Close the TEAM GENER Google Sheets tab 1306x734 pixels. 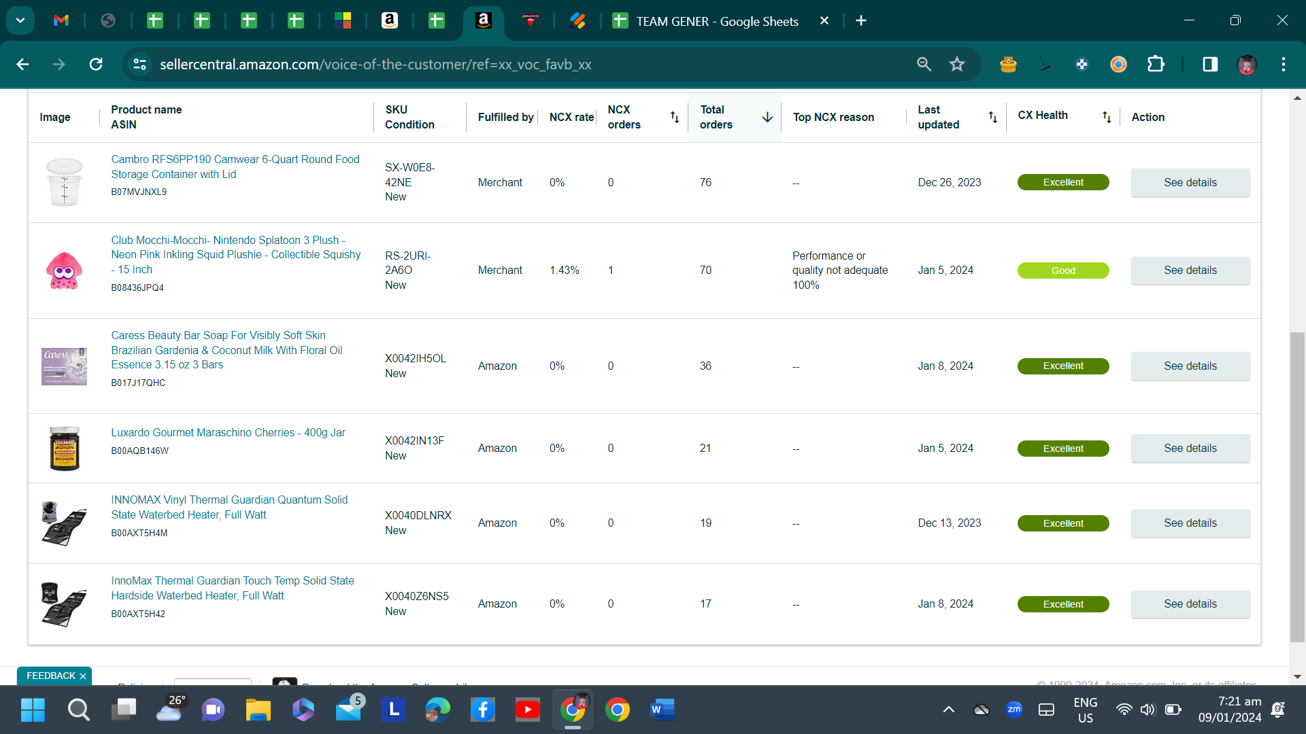pos(824,21)
